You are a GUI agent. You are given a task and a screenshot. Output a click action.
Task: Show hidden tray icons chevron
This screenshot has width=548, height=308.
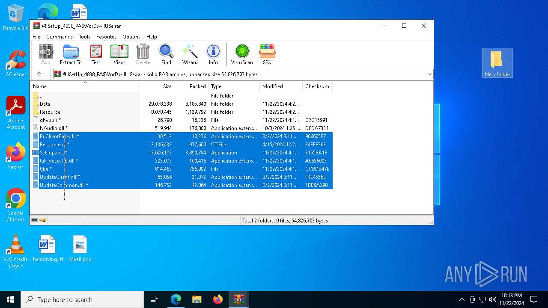(x=462, y=299)
